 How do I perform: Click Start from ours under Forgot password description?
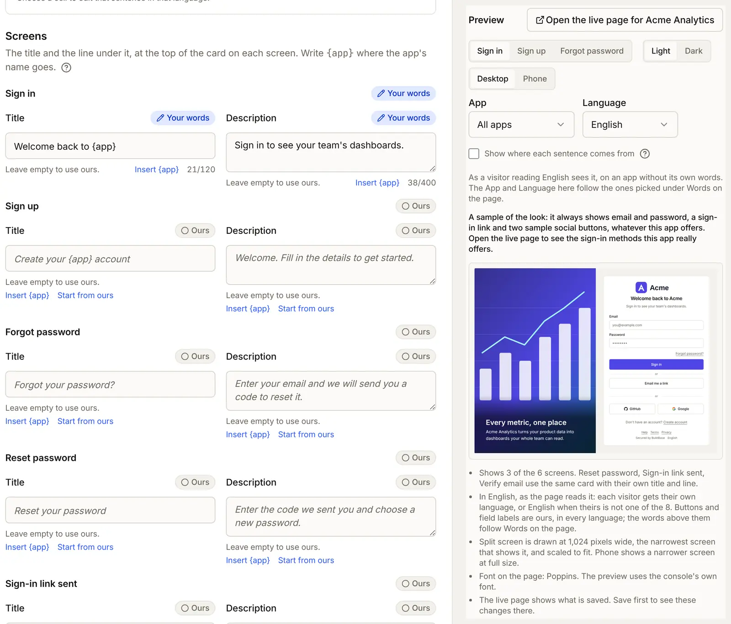tap(306, 434)
